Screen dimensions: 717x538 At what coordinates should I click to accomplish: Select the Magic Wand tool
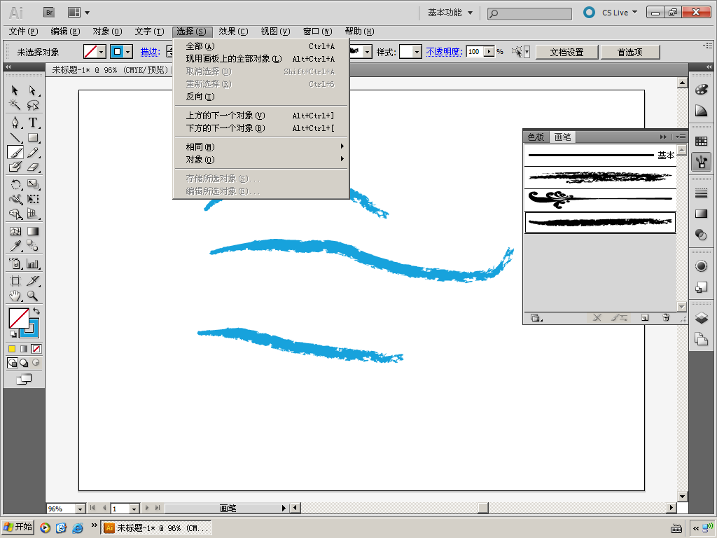coord(15,105)
